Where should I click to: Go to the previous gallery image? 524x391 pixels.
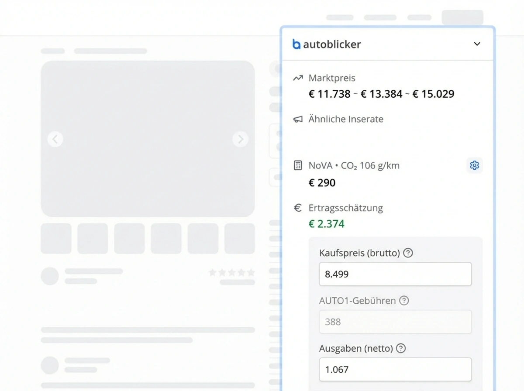[x=55, y=139]
